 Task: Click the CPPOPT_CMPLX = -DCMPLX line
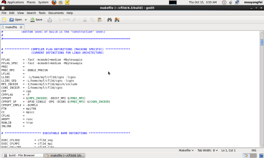pyautogui.click(x=19, y=105)
